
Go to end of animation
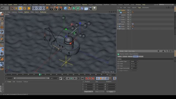(x=82, y=78)
